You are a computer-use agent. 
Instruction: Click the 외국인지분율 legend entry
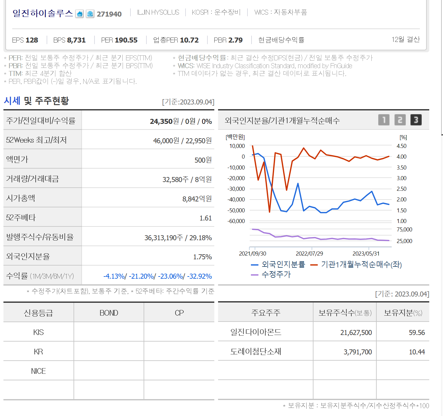point(278,265)
